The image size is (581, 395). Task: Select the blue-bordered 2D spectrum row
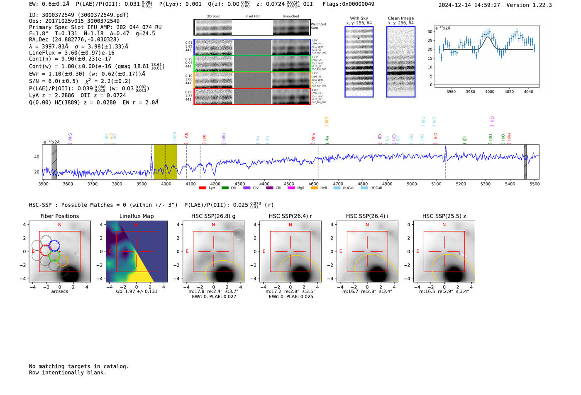click(252, 47)
